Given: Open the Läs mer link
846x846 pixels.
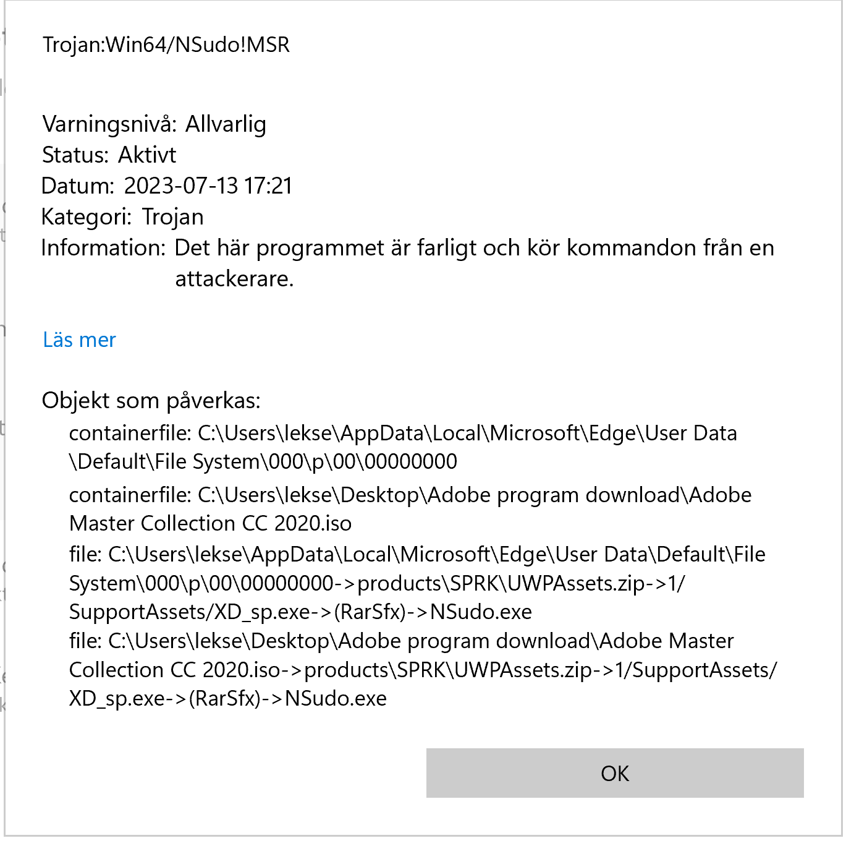Looking at the screenshot, I should (79, 340).
